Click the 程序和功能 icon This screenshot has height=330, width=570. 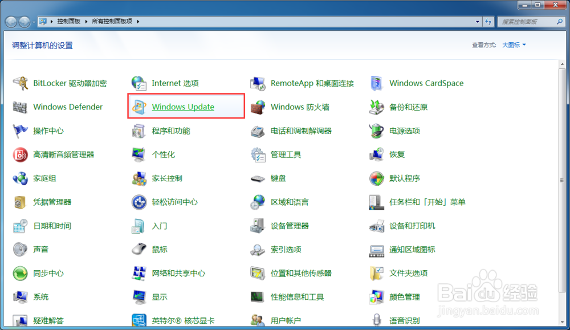pos(139,131)
